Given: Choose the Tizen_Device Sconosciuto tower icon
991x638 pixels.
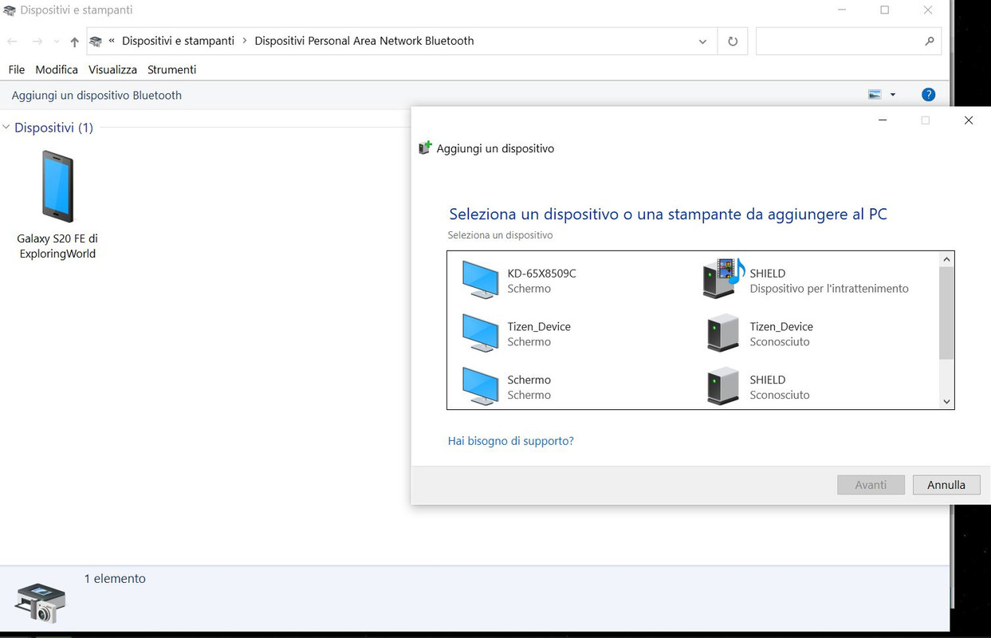Looking at the screenshot, I should (723, 333).
